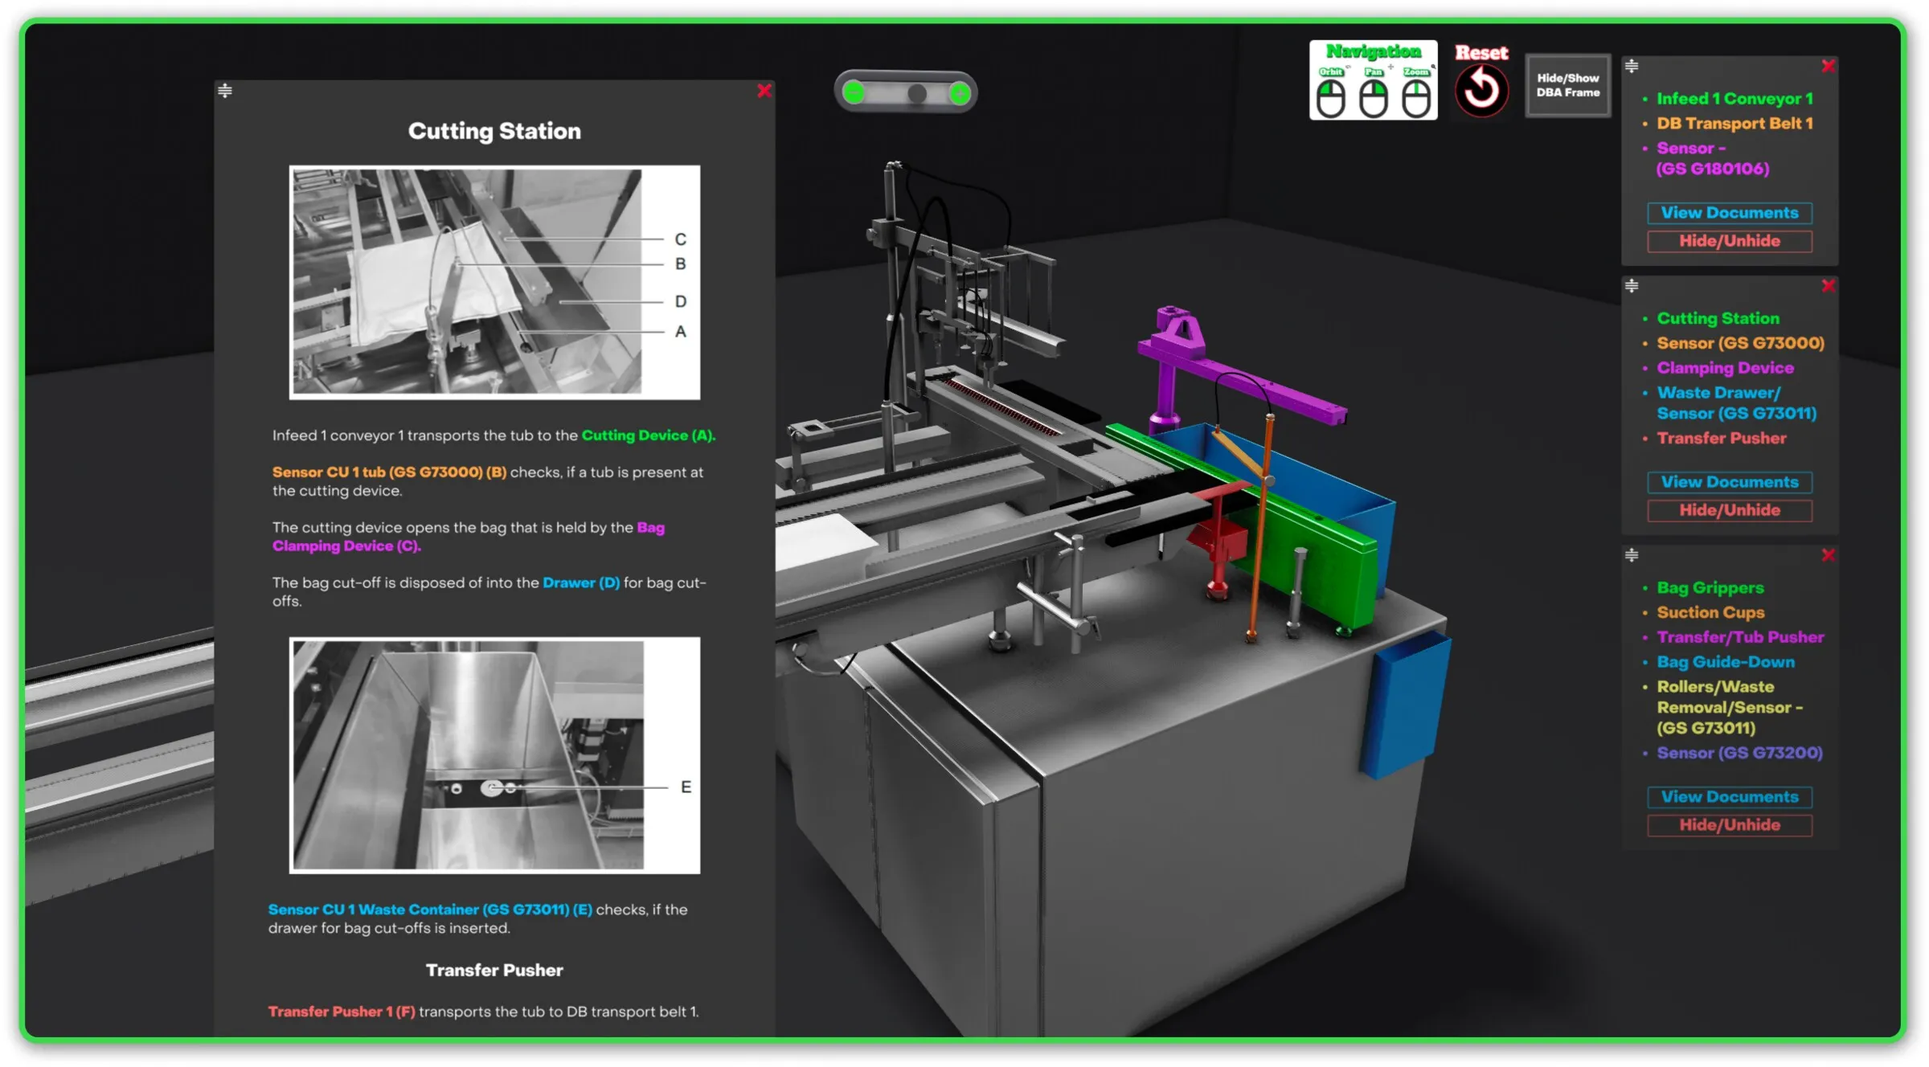
Task: Toggle the Hide/Show DBA Frame button
Action: [x=1567, y=85]
